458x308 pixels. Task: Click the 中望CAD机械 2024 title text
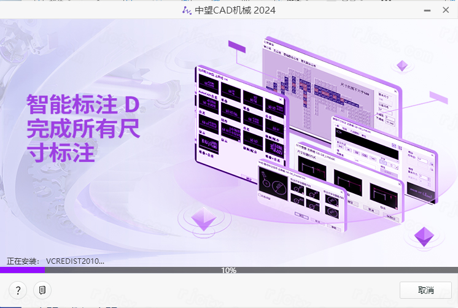[x=235, y=10]
